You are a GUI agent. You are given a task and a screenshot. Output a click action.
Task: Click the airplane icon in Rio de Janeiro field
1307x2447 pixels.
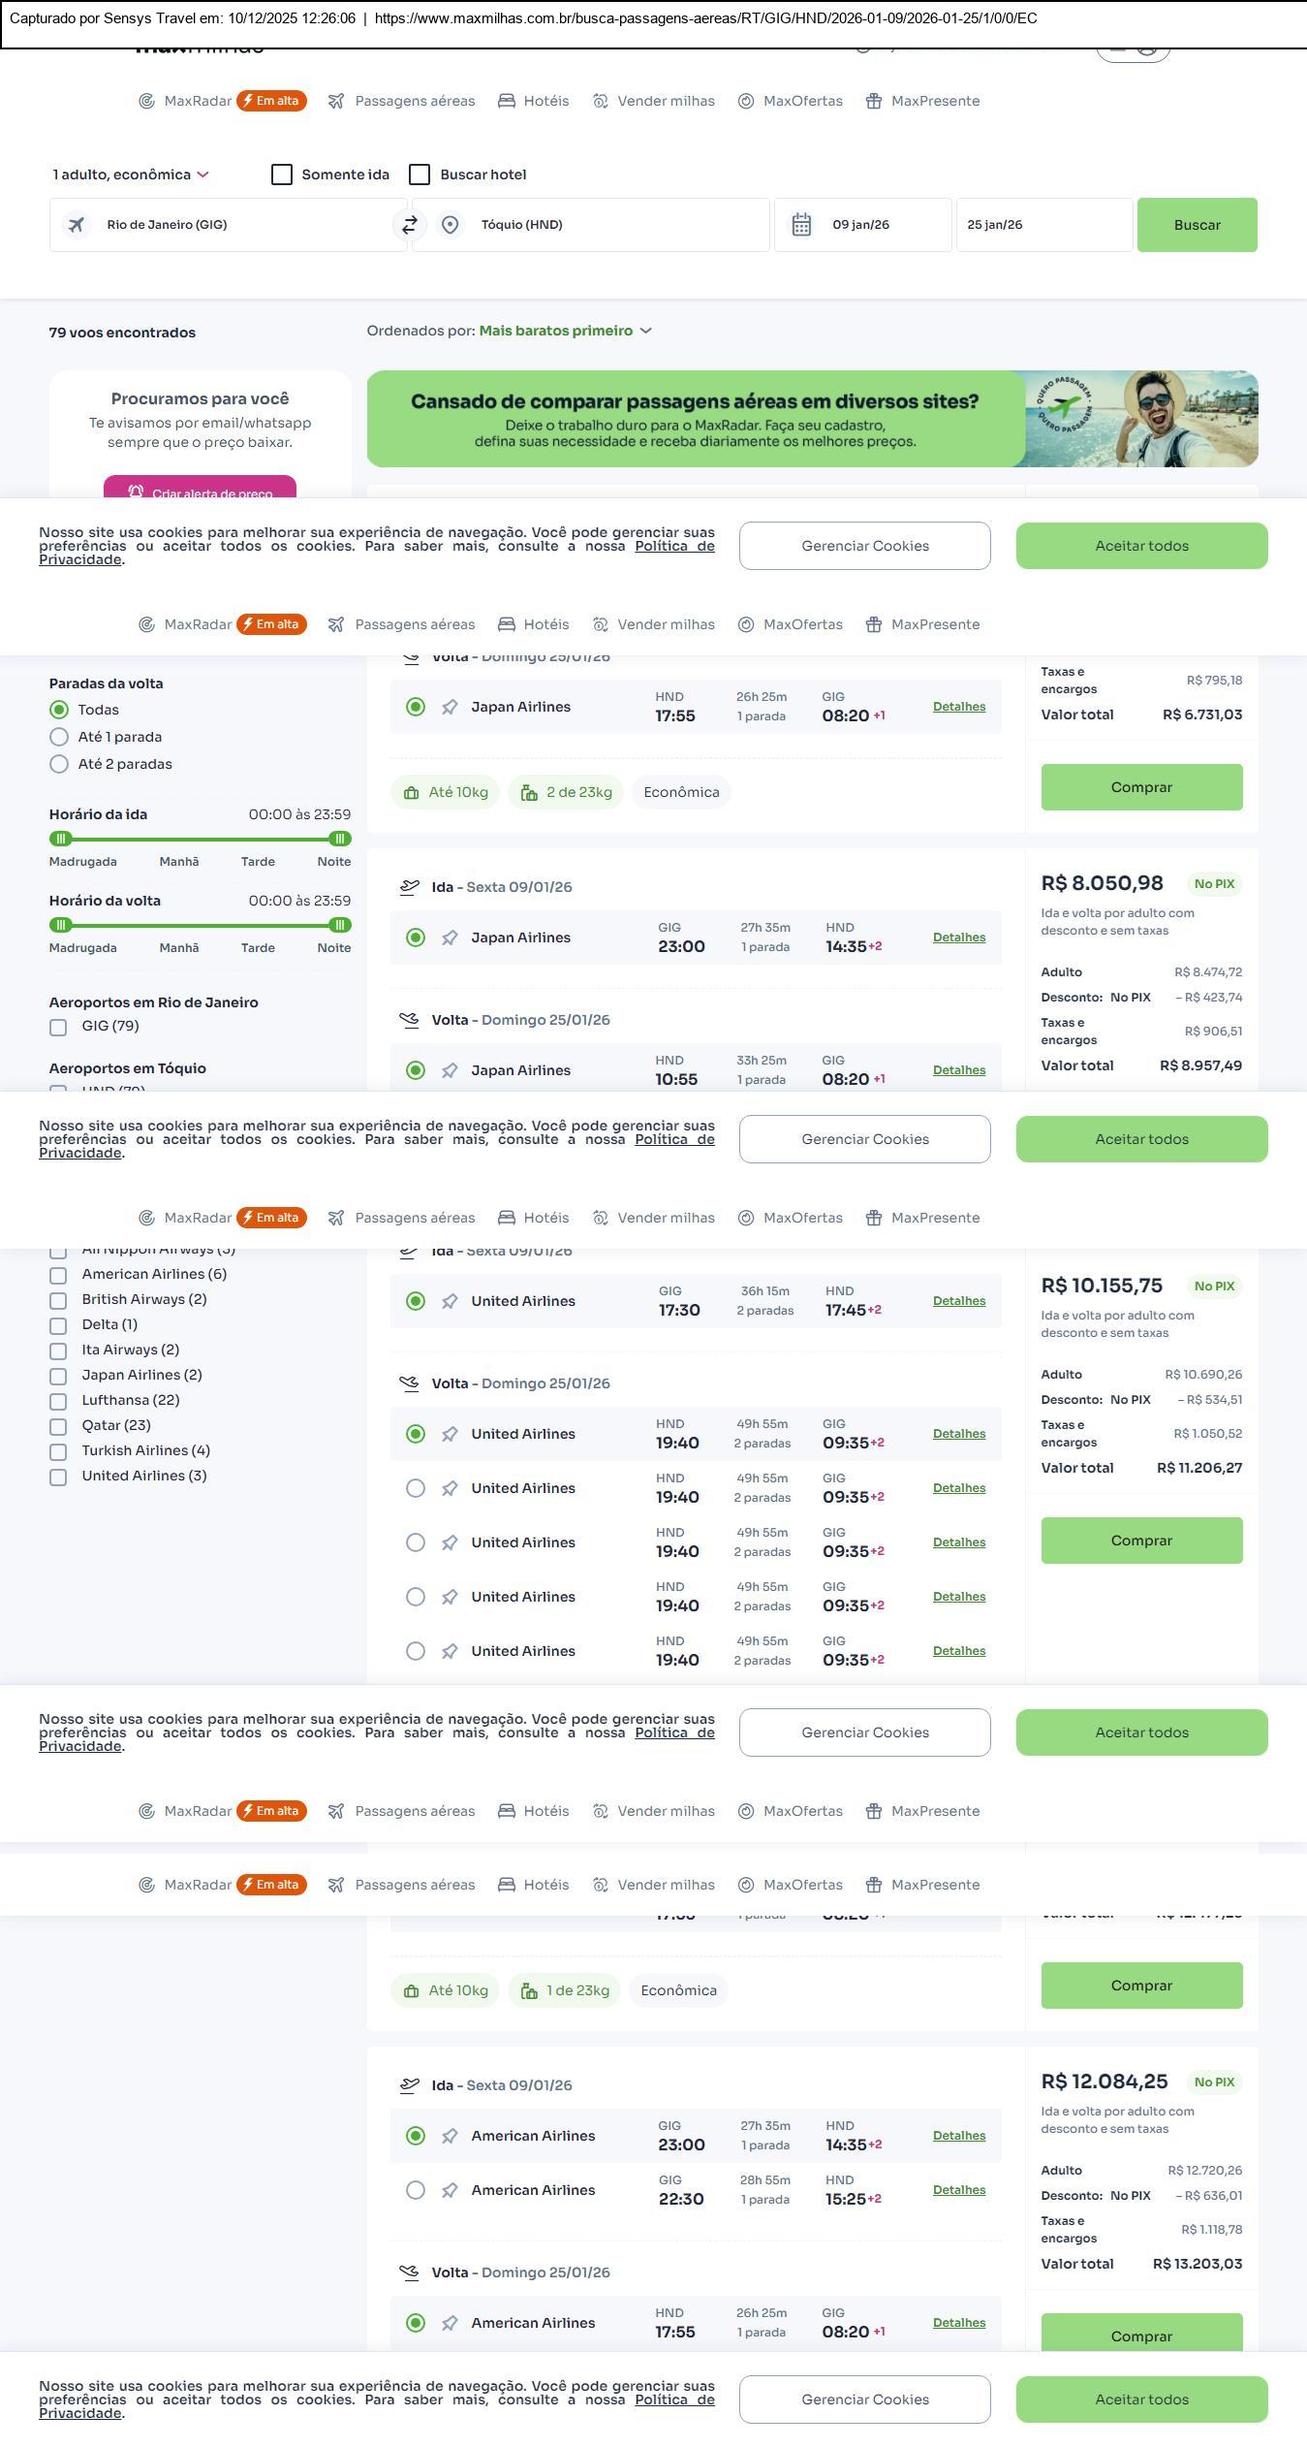[x=77, y=225]
